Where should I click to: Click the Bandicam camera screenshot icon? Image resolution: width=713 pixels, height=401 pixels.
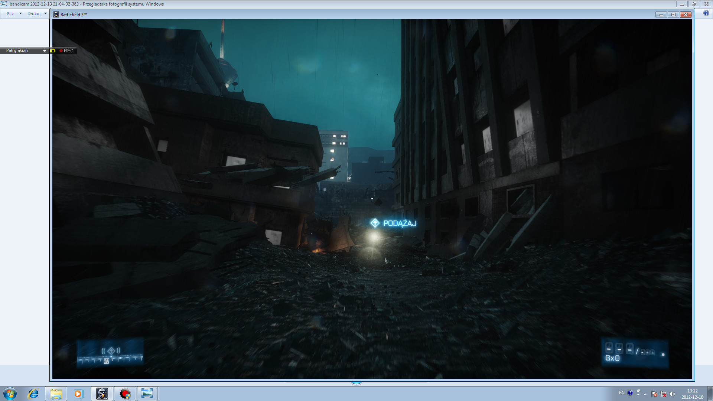[x=53, y=50]
